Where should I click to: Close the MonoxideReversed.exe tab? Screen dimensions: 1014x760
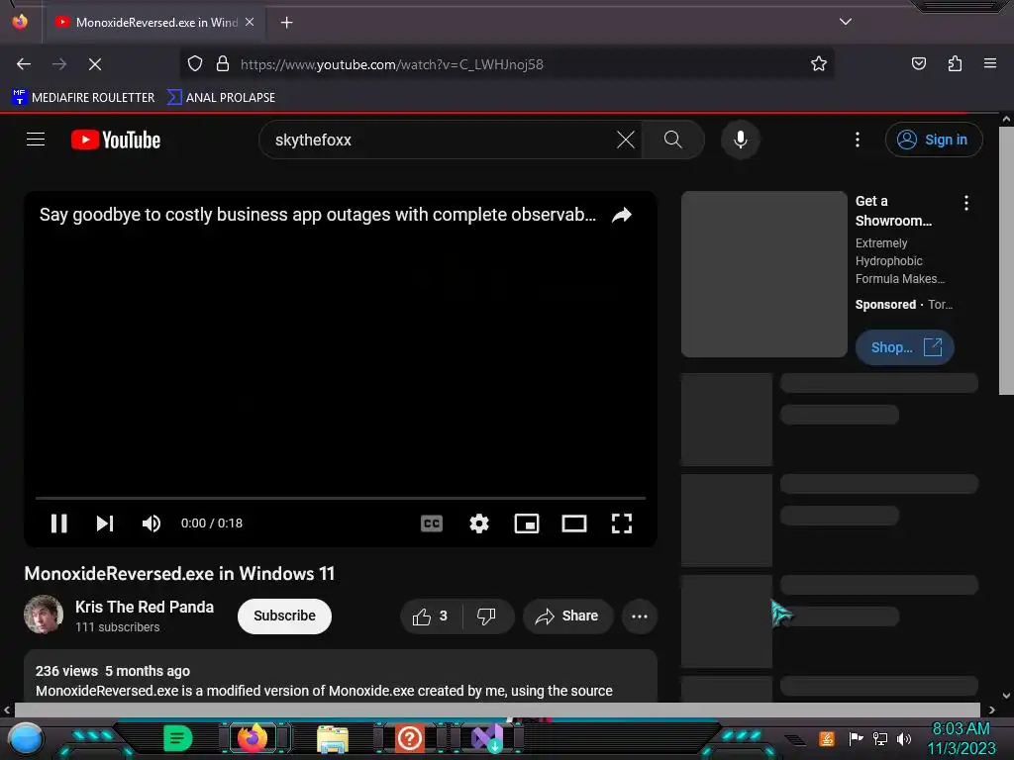(x=250, y=22)
